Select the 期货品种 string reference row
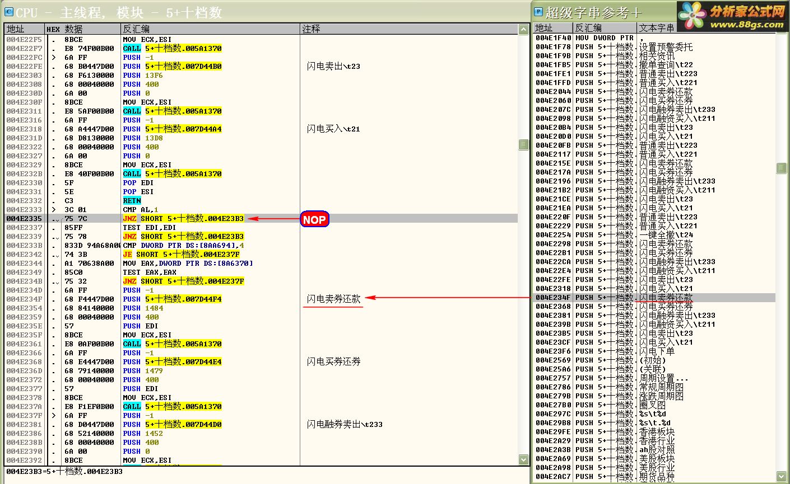This screenshot has height=484, width=790. [x=654, y=477]
